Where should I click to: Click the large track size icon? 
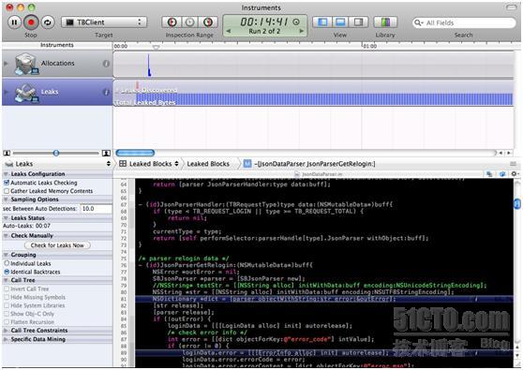[106, 153]
